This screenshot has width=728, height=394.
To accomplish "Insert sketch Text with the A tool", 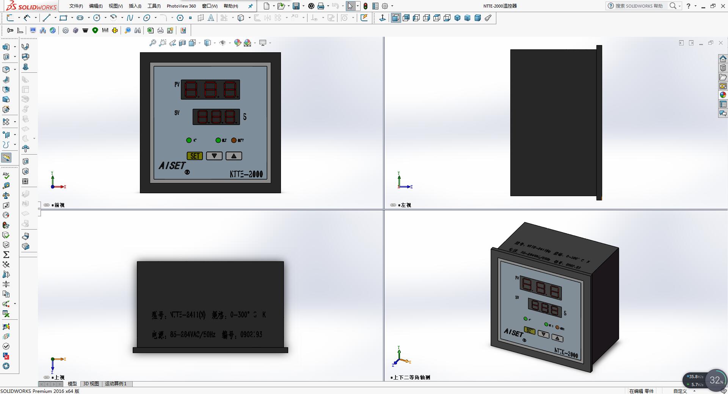I will coord(211,17).
